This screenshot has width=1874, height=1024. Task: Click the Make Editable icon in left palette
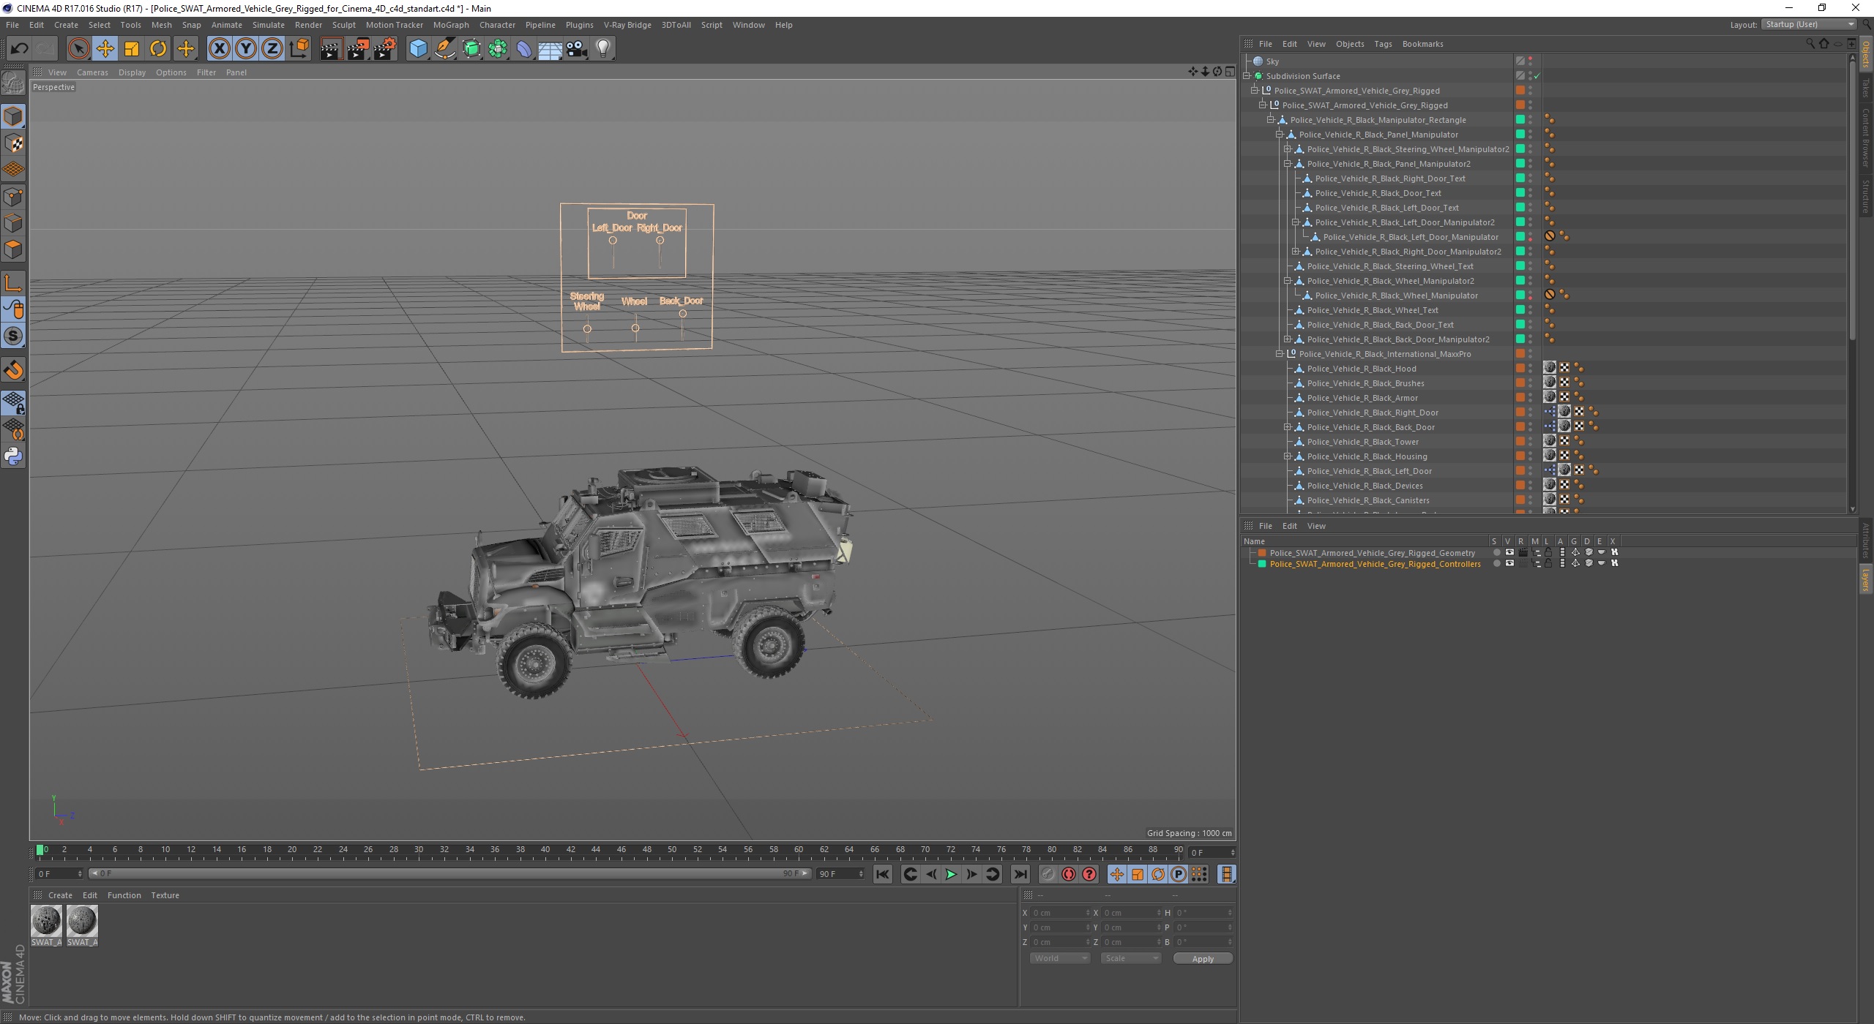click(x=13, y=84)
